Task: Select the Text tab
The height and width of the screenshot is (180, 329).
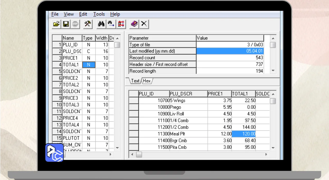Action: (135, 81)
